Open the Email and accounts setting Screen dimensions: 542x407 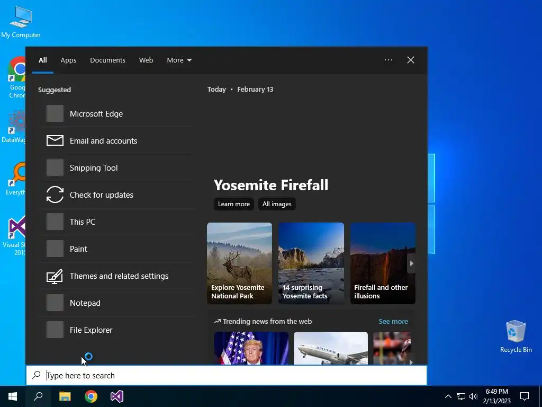(116, 140)
